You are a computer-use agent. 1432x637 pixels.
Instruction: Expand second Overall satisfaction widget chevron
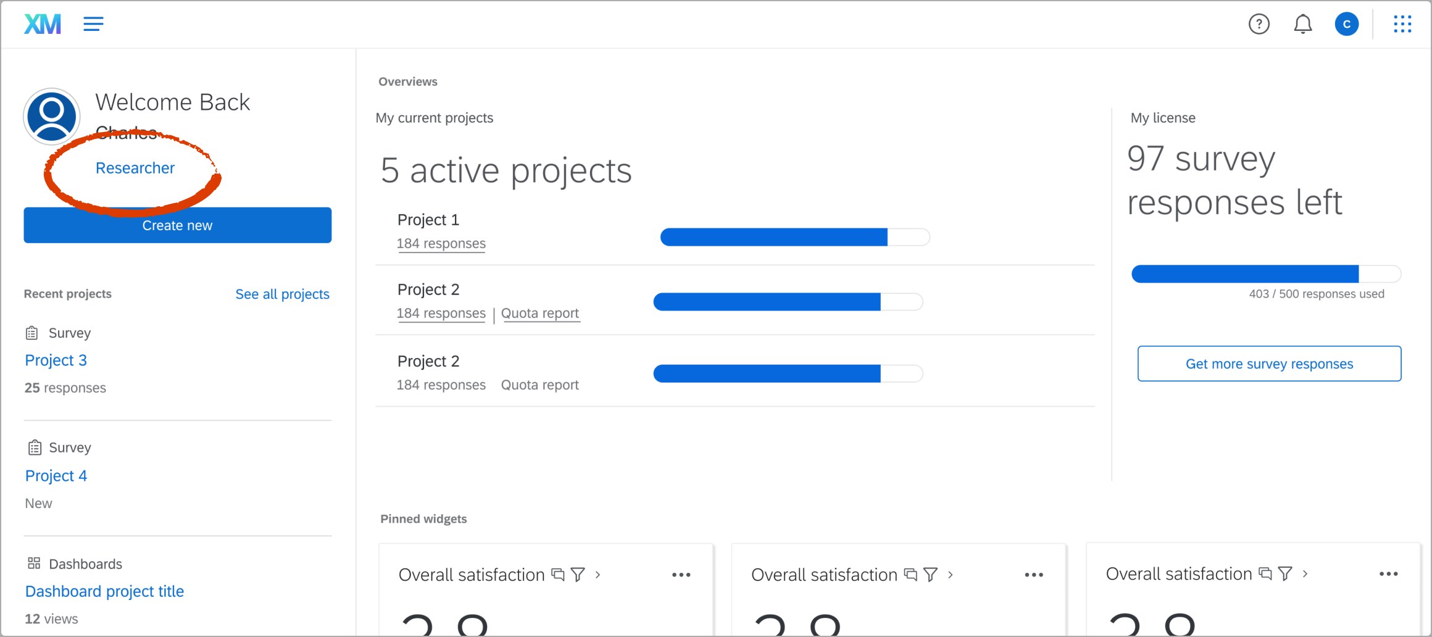(950, 575)
